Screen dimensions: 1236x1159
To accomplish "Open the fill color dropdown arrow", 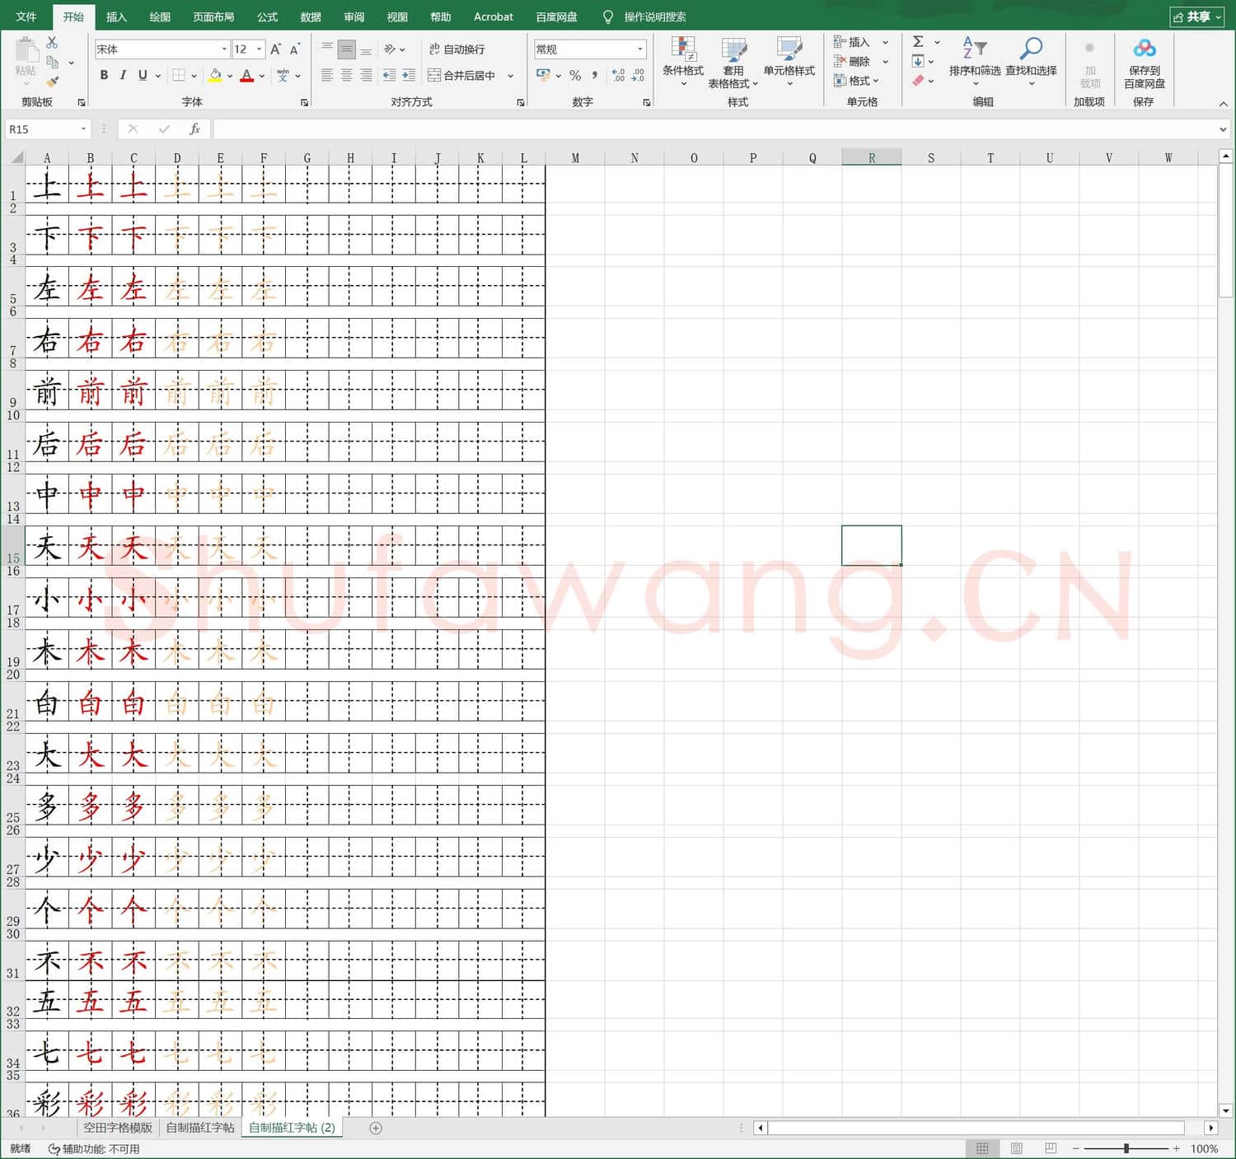I will coord(230,76).
